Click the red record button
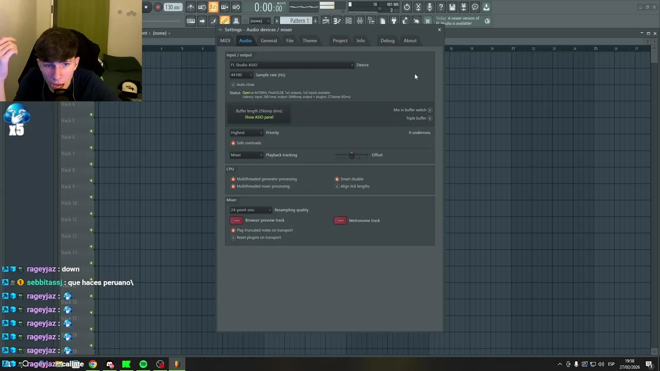This screenshot has height=371, width=660. point(158,7)
